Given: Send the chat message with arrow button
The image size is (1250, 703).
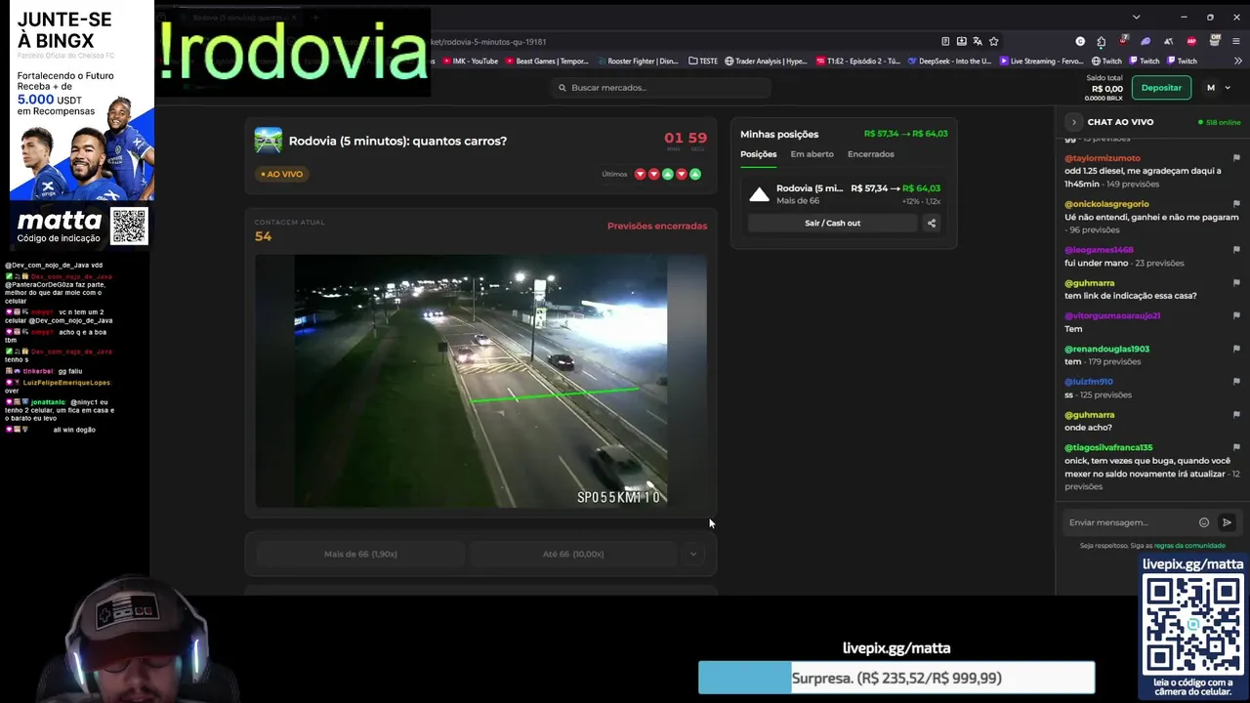Looking at the screenshot, I should point(1228,522).
